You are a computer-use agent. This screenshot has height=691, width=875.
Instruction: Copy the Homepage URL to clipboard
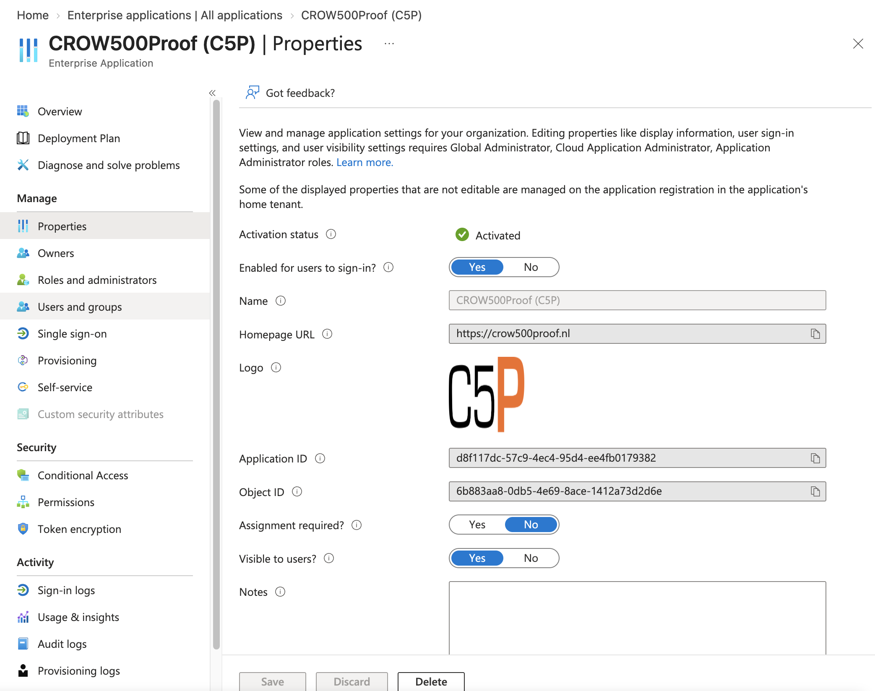[x=815, y=334]
